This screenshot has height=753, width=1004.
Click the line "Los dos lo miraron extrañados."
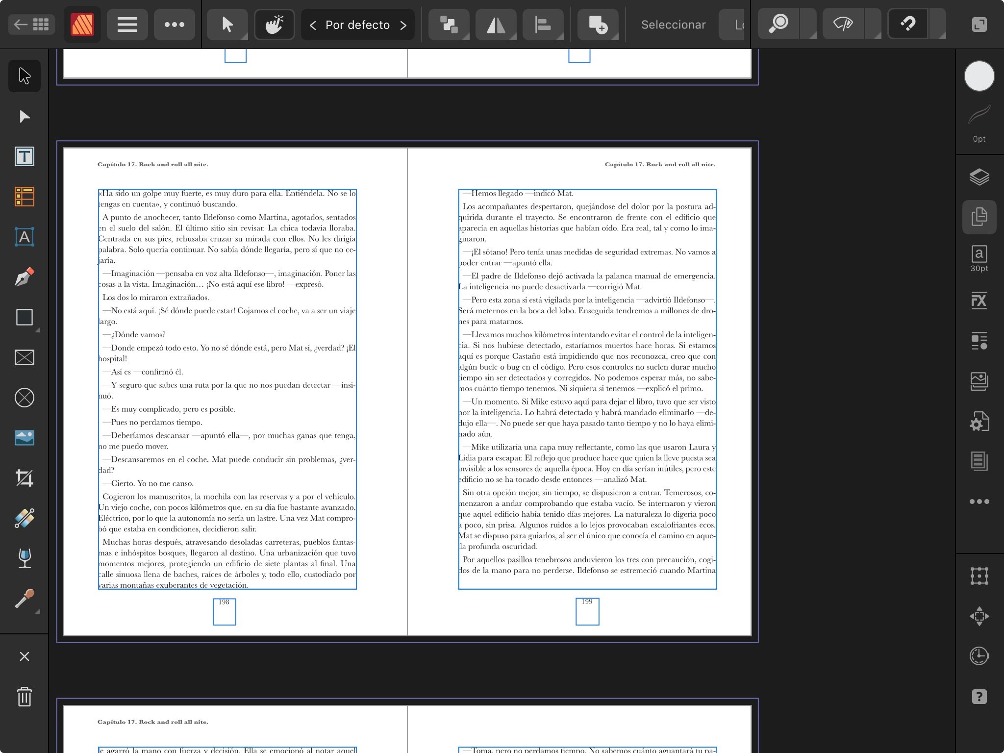tap(155, 298)
